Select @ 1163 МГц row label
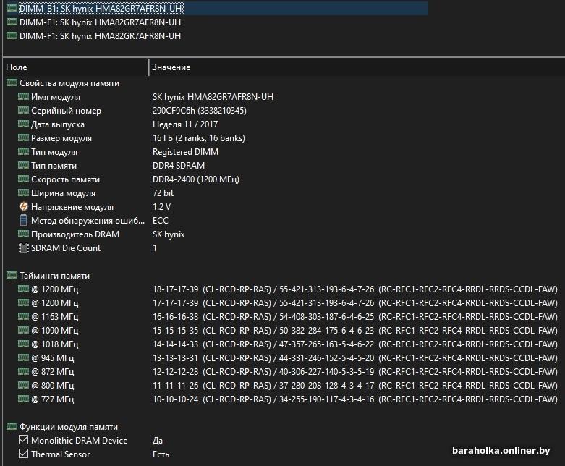Screen dimensions: 565x466 (x=55, y=317)
